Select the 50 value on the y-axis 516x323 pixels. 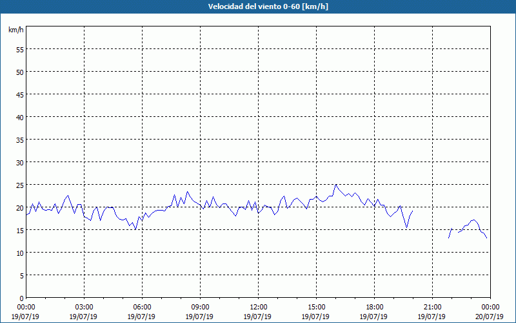tap(20, 72)
